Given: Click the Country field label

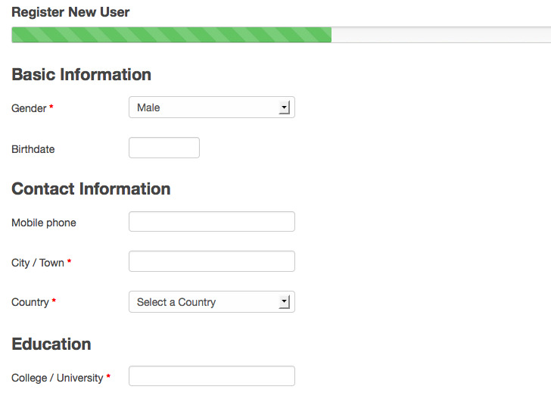Looking at the screenshot, I should (x=30, y=302).
